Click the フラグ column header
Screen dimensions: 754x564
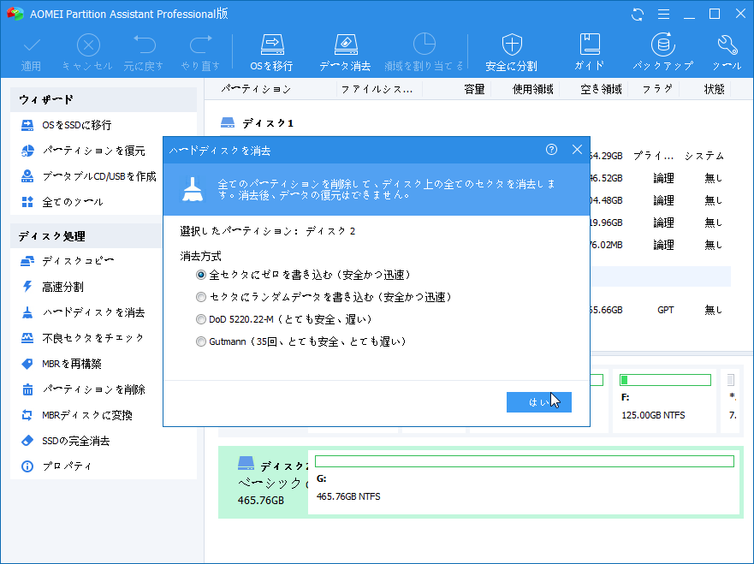(x=657, y=89)
